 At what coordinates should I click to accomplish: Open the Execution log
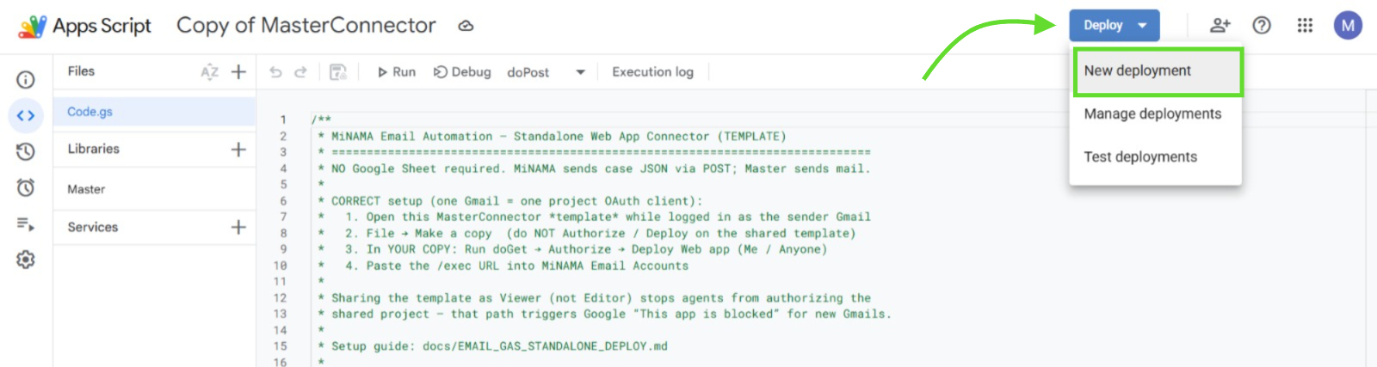coord(652,72)
